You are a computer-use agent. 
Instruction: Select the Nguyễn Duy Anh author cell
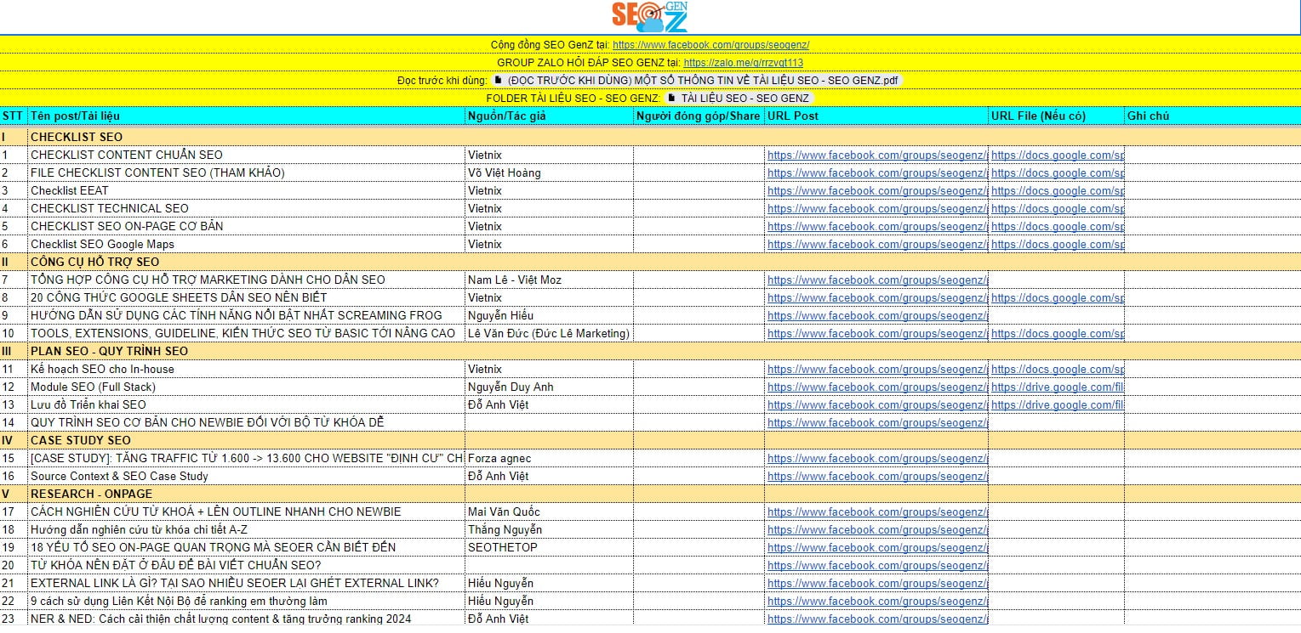point(549,387)
